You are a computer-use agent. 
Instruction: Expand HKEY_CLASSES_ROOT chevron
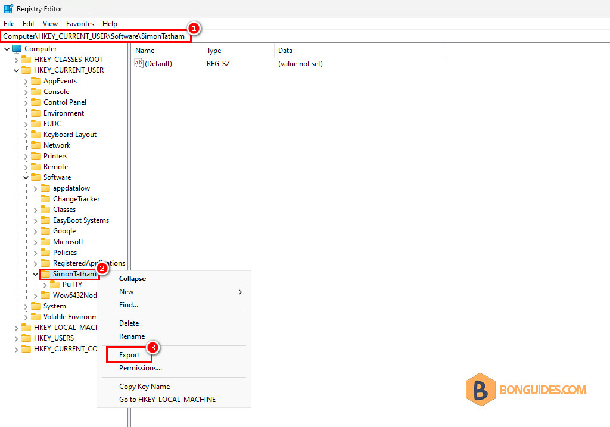16,60
